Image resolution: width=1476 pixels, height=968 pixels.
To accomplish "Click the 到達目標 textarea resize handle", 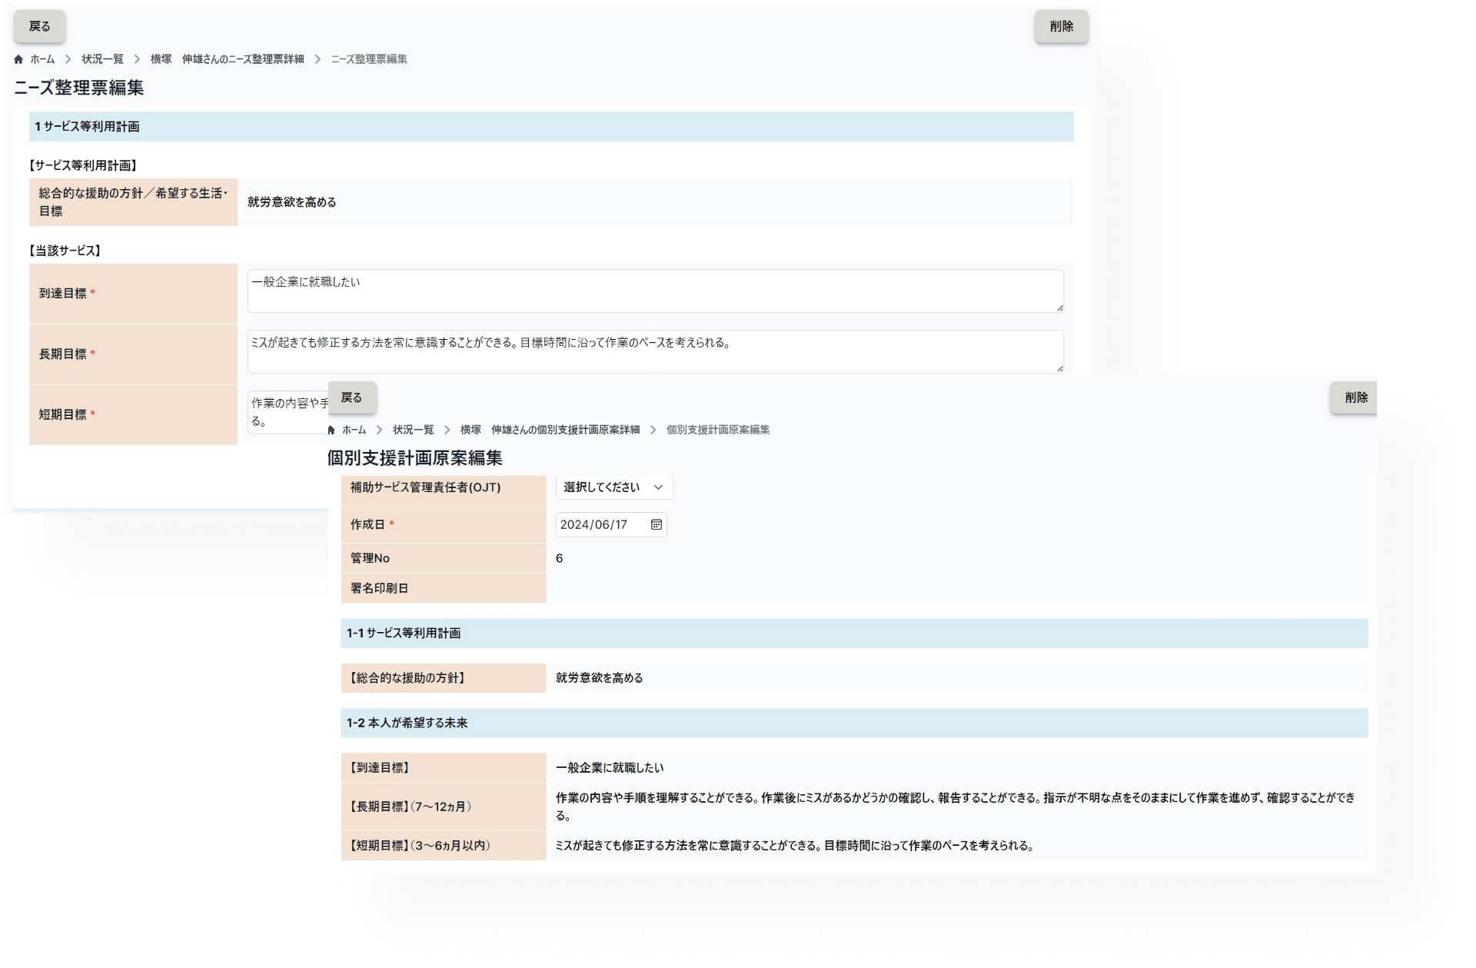I will (1059, 308).
